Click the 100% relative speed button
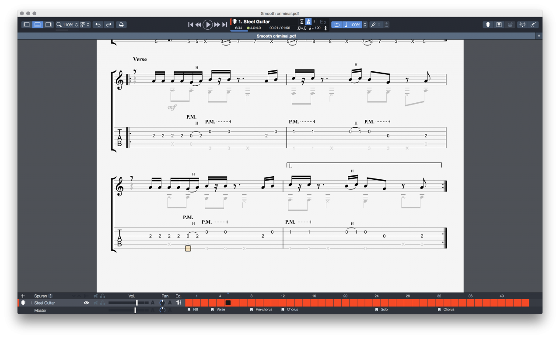Screen dimensions: 560x339 click(352, 25)
